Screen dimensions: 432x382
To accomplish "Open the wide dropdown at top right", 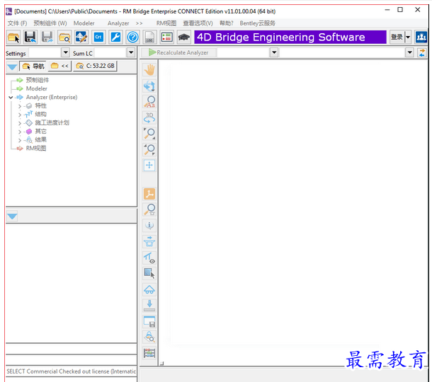I will click(x=409, y=52).
